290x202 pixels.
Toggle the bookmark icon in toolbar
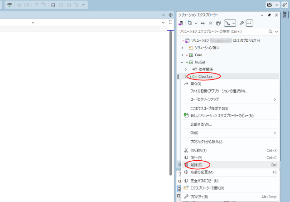click(x=53, y=5)
